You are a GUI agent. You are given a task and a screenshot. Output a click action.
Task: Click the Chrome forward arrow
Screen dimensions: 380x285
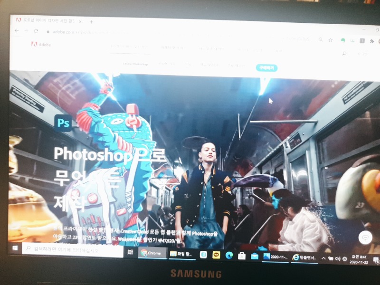[x=26, y=31]
